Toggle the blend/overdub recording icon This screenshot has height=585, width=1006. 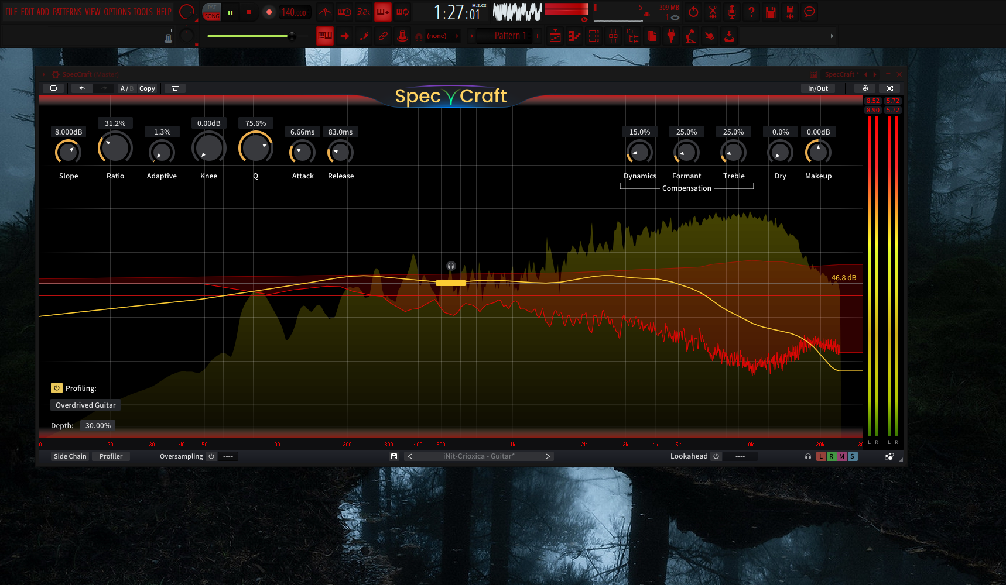(x=383, y=12)
